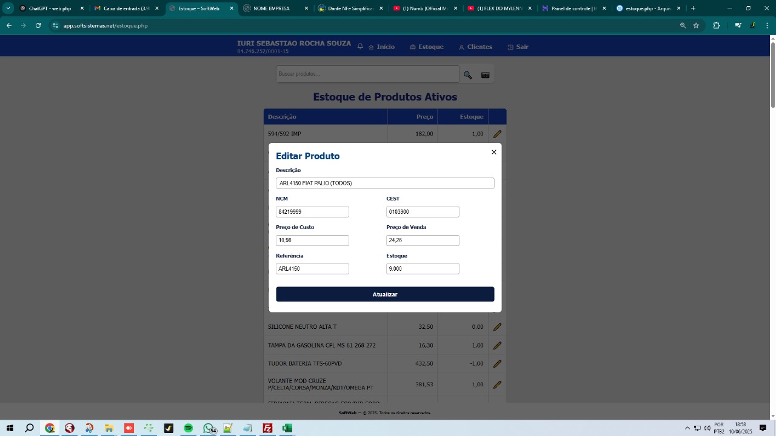Open FileZilla from the taskbar
The height and width of the screenshot is (436, 776).
[267, 428]
